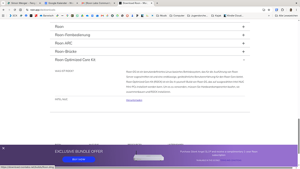This screenshot has height=169, width=300.
Task: Open the Chrome three-dot menu
Action: point(296,10)
